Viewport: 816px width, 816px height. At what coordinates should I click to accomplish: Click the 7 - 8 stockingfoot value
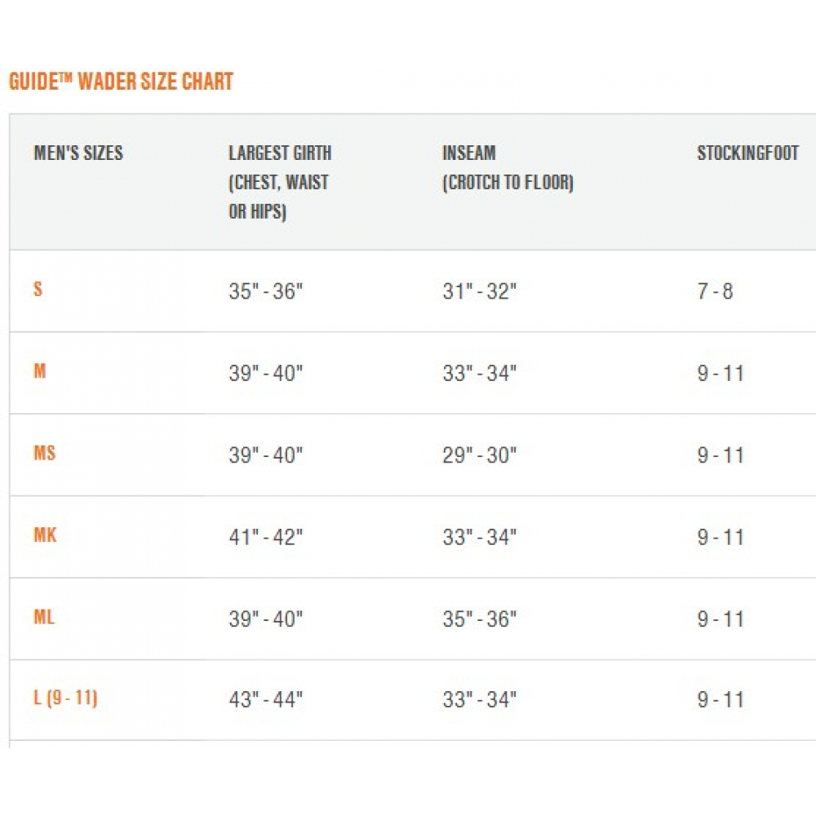(x=715, y=291)
